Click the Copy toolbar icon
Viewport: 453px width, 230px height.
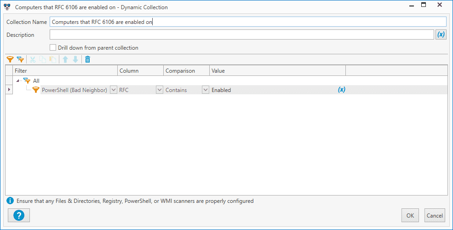[43, 59]
